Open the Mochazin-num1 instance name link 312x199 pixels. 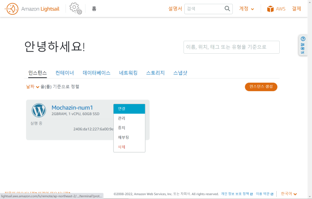(x=72, y=107)
